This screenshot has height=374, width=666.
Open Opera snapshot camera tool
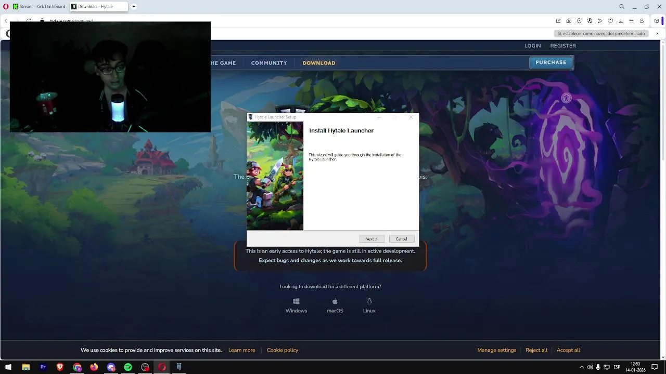tap(569, 21)
